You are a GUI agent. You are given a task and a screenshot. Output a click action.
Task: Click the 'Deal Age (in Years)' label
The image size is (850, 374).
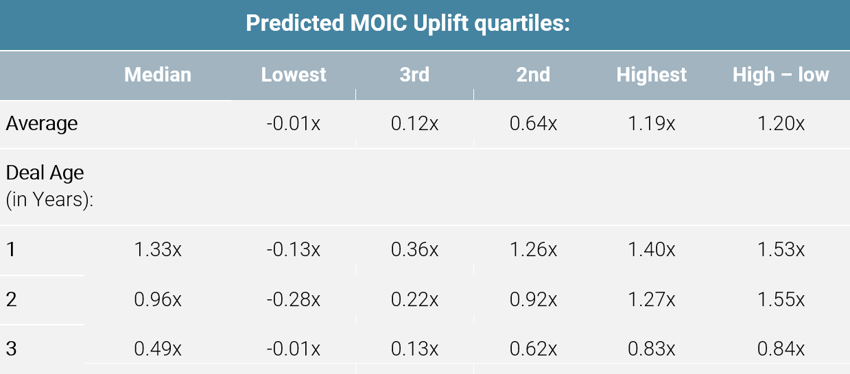tap(49, 187)
